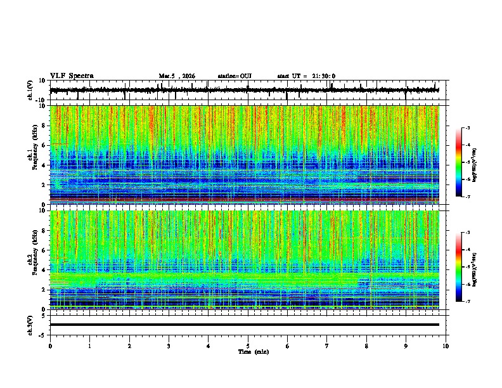The image size is (502, 388).
Task: Click the 'station=OUI' header label
Action: click(235, 76)
